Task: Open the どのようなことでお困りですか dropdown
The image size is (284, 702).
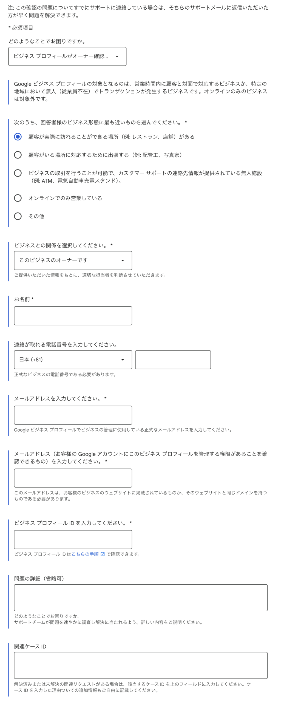Action: tap(67, 56)
